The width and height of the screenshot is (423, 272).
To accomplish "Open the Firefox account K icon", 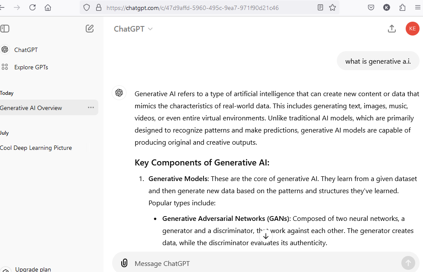I will pos(387,7).
